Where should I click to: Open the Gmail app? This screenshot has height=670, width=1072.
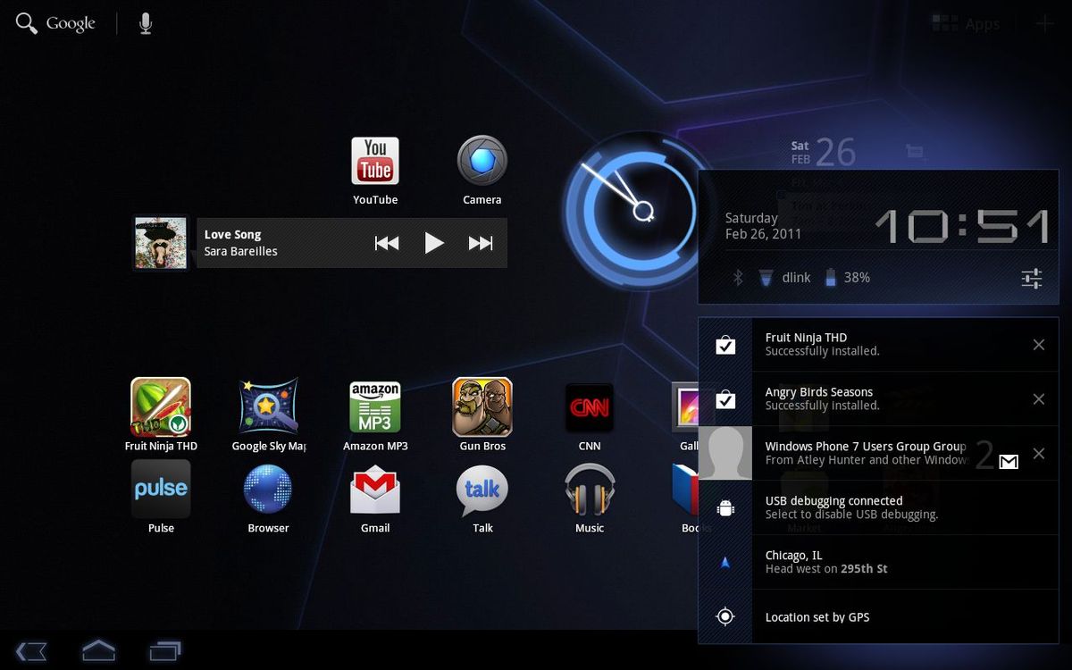[375, 490]
